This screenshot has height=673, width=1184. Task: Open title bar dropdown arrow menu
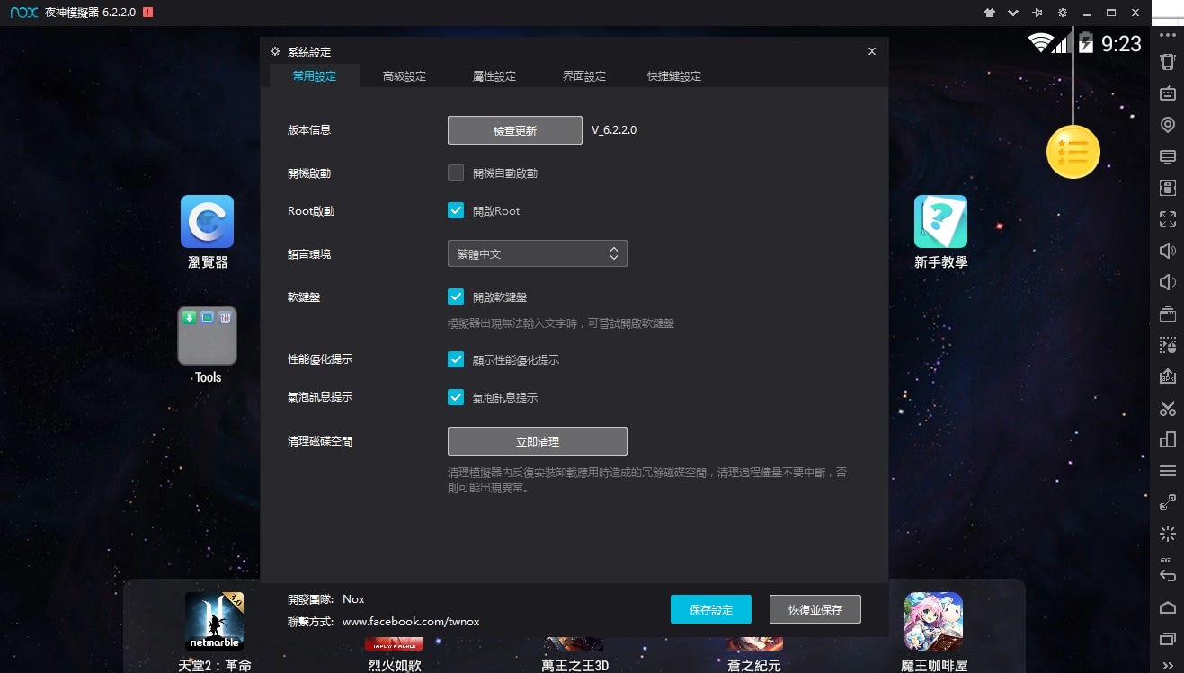(x=1013, y=13)
